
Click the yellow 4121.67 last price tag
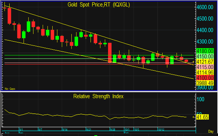pos(205,62)
